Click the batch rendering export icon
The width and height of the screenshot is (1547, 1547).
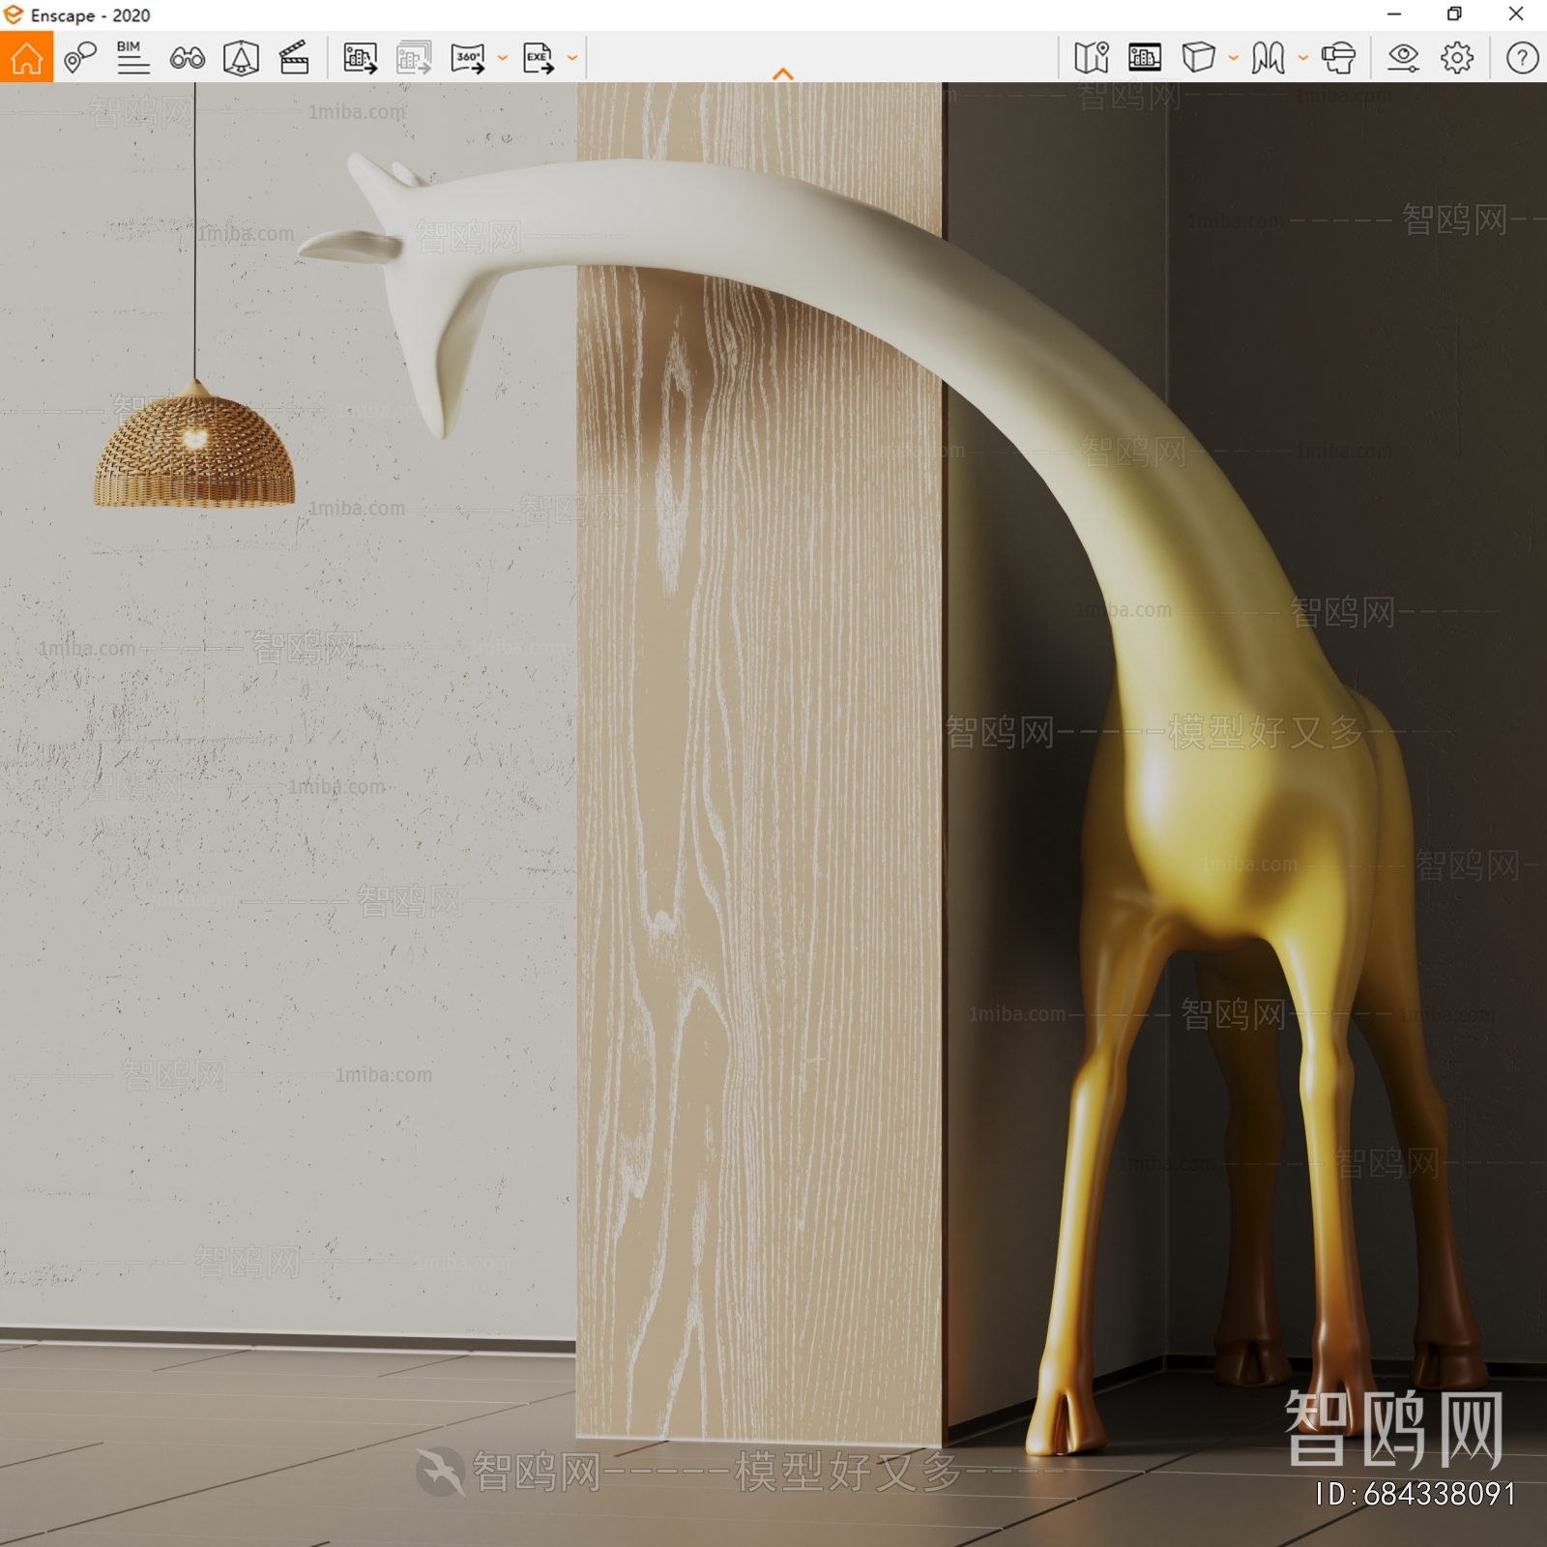coord(414,58)
